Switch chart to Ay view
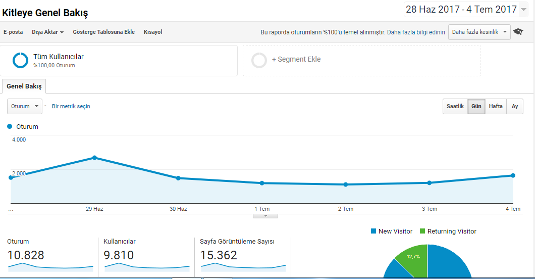This screenshot has height=279, width=535. click(x=514, y=106)
